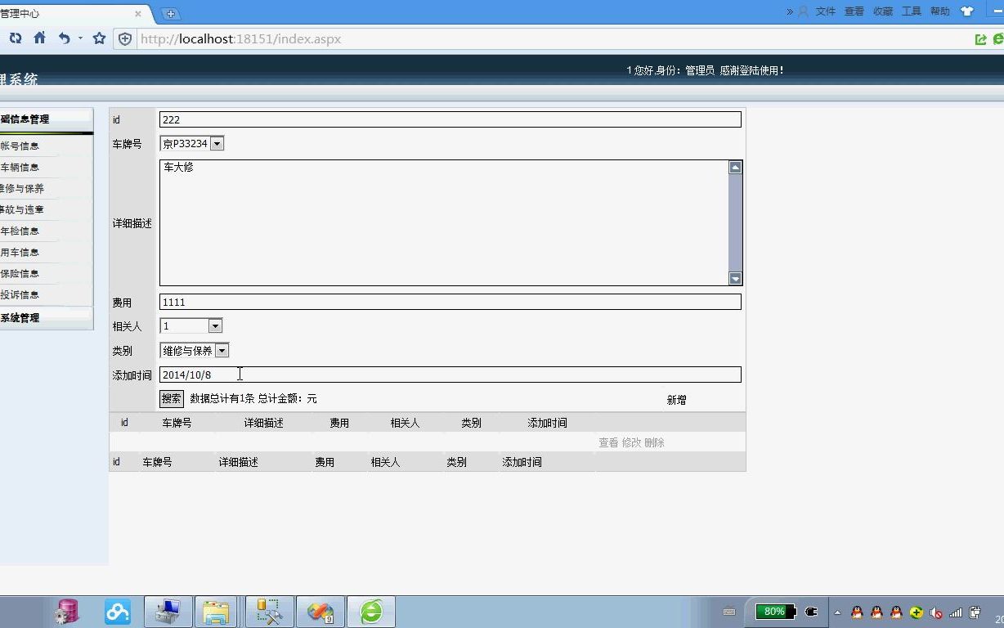This screenshot has height=628, width=1004.
Task: Click the 80% battery indicator
Action: [x=773, y=611]
